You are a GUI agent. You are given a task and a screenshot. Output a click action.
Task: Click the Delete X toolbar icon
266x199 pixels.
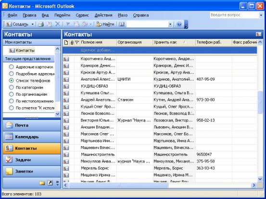58,24
